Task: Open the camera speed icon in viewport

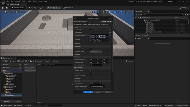Action: (128, 12)
